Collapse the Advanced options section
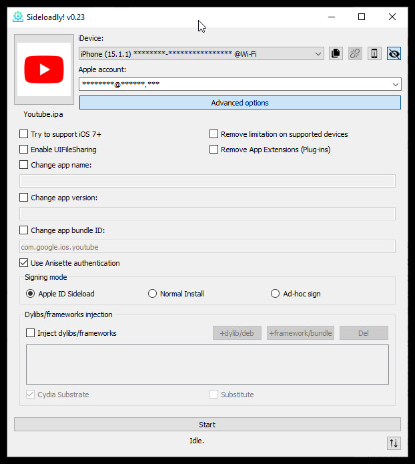415x464 pixels. 240,103
